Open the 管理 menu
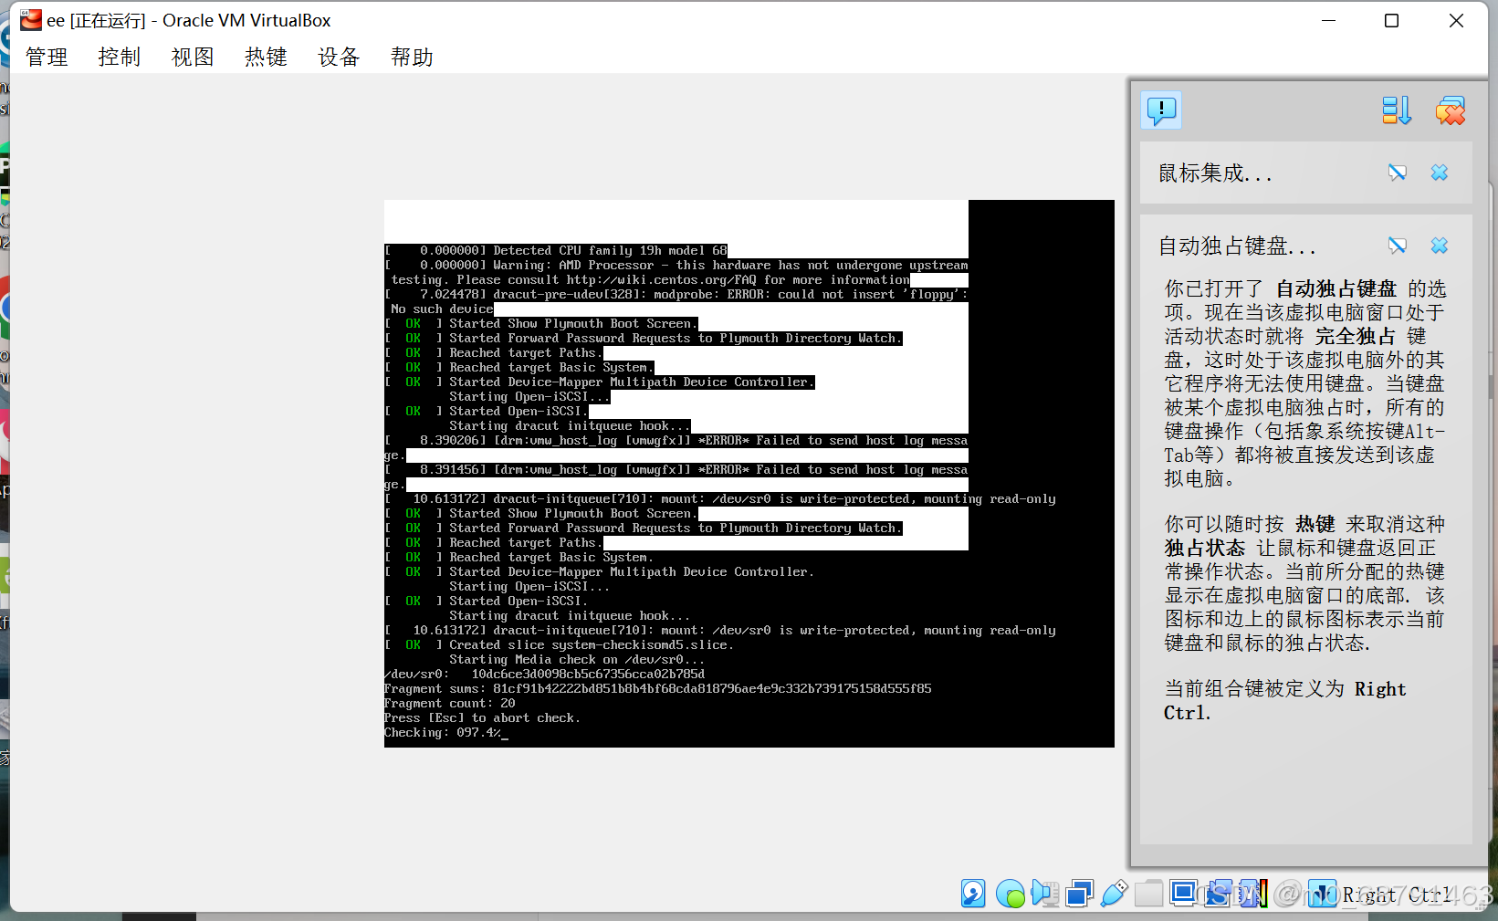 [47, 57]
